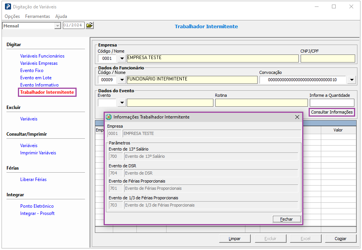Click the 01/2024 period field
This screenshot has width=362, height=250.
(x=74, y=25)
